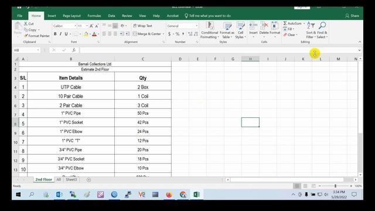The width and height of the screenshot is (375, 211).
Task: Select the Sheet3 tab
Action: point(71,179)
